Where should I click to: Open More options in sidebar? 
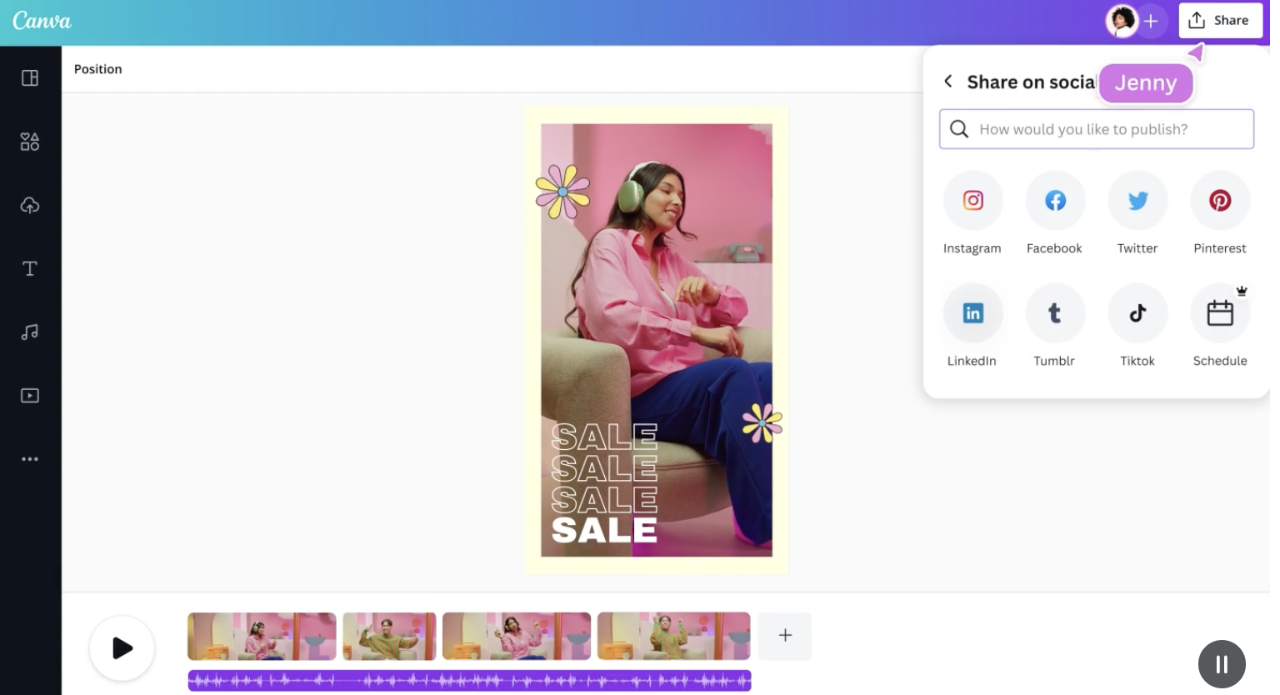(30, 459)
